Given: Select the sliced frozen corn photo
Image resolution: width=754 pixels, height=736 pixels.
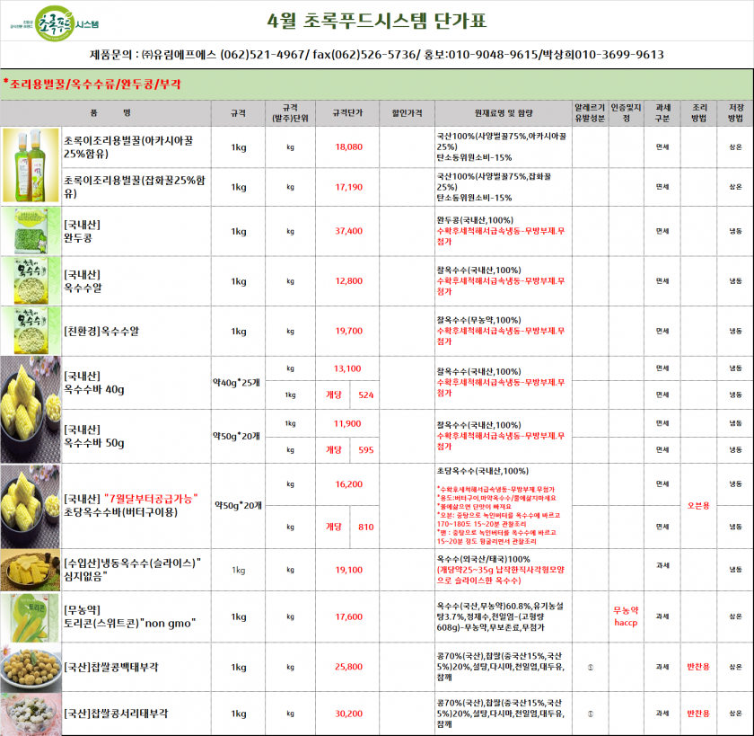Looking at the screenshot, I should click(x=30, y=570).
